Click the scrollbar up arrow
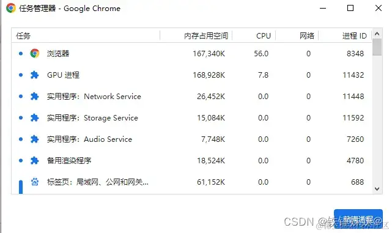392x233 pixels. pyautogui.click(x=377, y=34)
